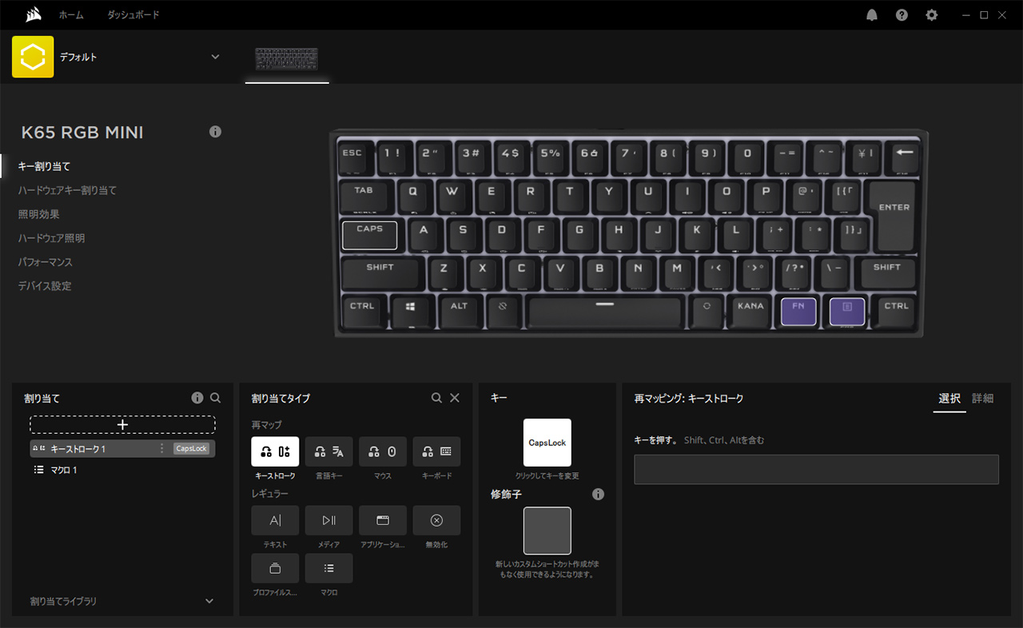1023x628 pixels.
Task: Search in the 割り当てタイプ panel
Action: click(x=436, y=398)
